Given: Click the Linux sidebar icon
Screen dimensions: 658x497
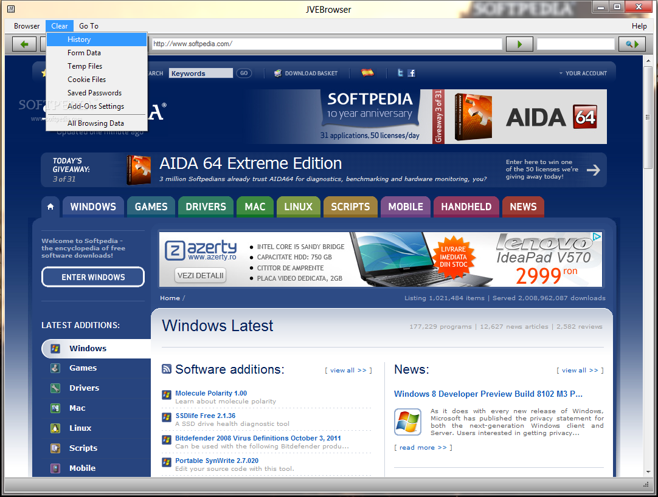Looking at the screenshot, I should (x=55, y=428).
